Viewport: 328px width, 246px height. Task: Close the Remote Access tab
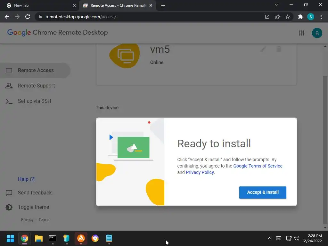point(151,5)
